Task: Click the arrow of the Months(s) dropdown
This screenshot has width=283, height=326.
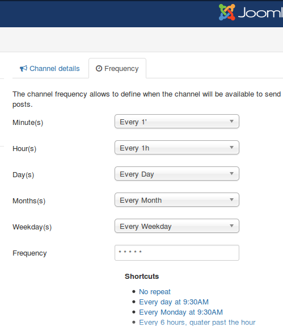Action: point(232,199)
